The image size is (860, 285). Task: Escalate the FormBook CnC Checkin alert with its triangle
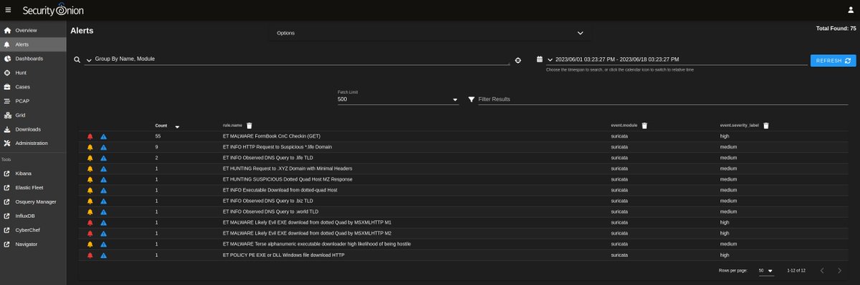[103, 136]
